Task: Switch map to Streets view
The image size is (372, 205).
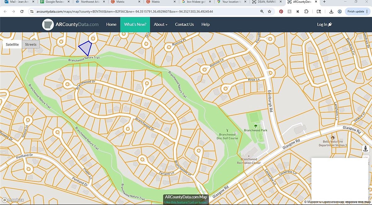Action: (31, 45)
